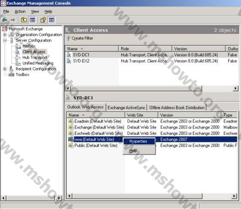
Task: Click right arrow of virtual directory scrollbar
Action: coord(234,196)
